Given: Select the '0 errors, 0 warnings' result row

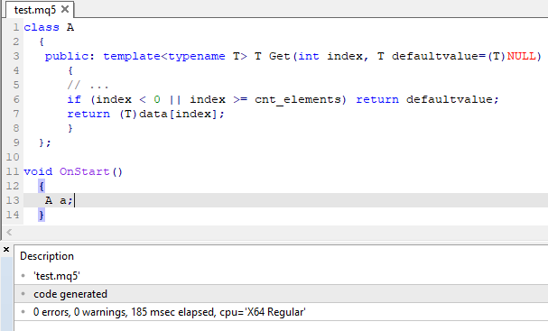Looking at the screenshot, I should pyautogui.click(x=281, y=312).
